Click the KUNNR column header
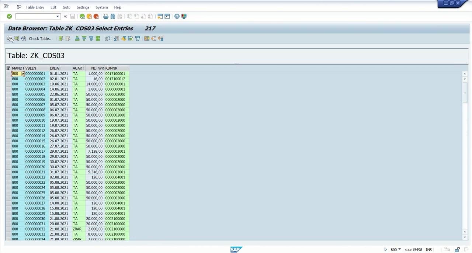The width and height of the screenshot is (472, 253). pyautogui.click(x=117, y=68)
